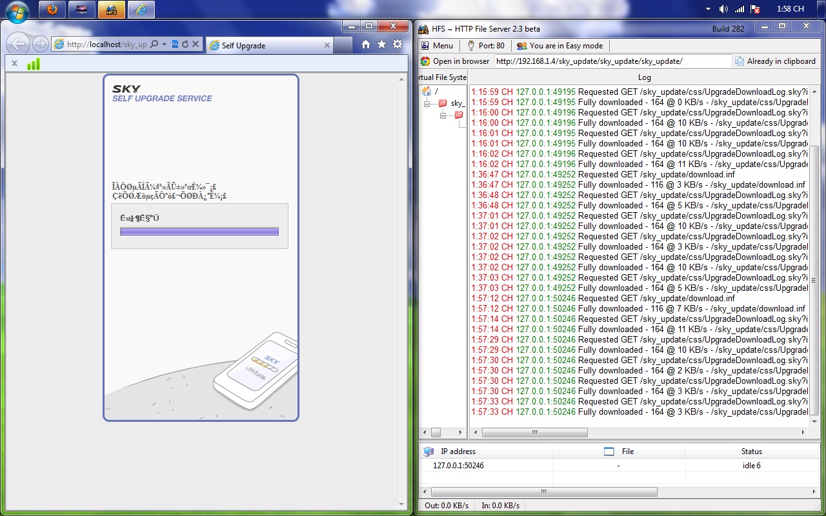826x516 pixels.
Task: Close the IE toolbar with the x
Action: [x=14, y=63]
